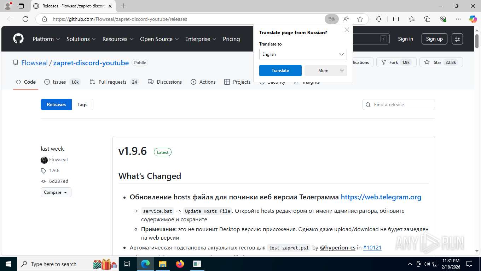Close the Releases browser tab
481x271 pixels.
(110, 6)
